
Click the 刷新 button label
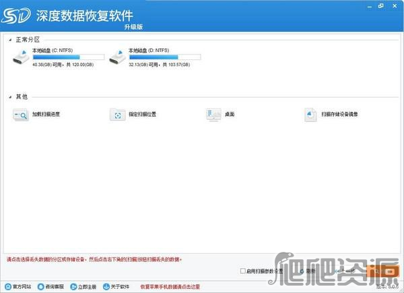310,271
